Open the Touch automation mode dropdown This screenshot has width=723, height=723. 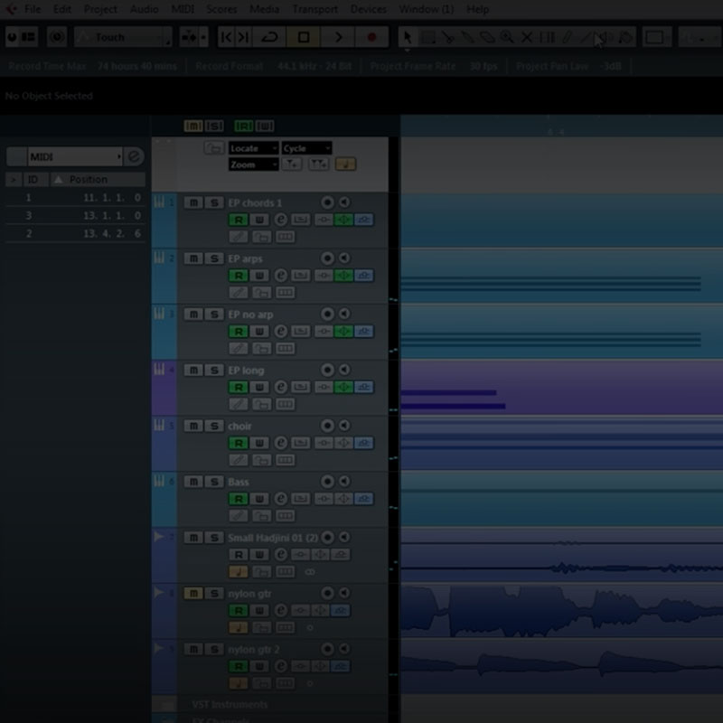123,37
